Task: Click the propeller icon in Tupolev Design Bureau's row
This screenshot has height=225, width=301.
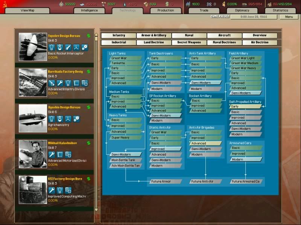Action: [x=76, y=48]
